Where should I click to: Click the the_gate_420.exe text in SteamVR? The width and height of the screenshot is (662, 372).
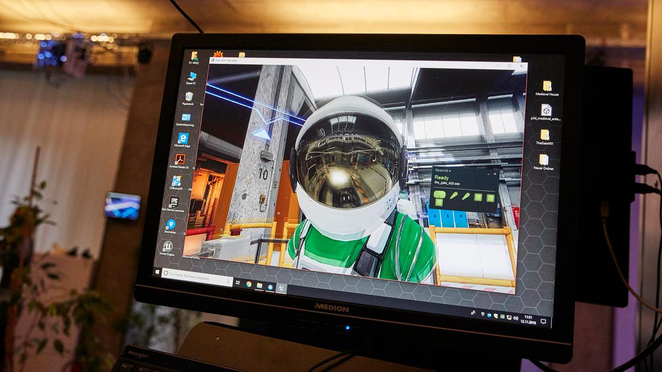coord(447,183)
